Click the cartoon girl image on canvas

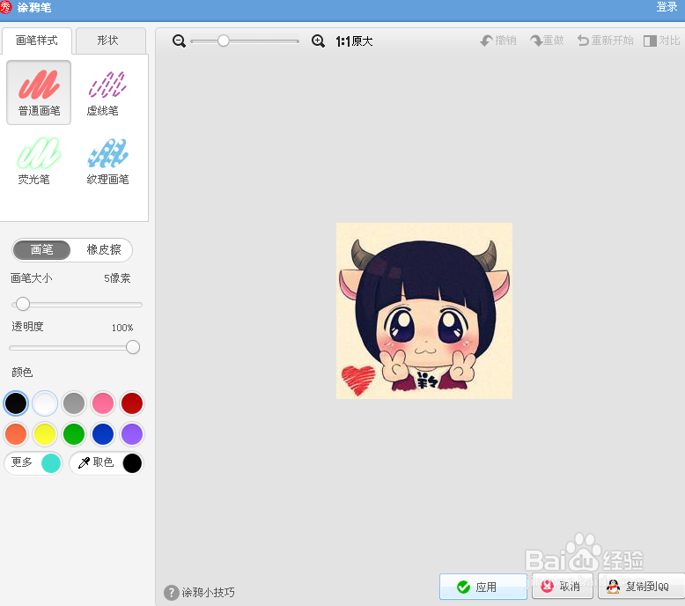coord(424,311)
